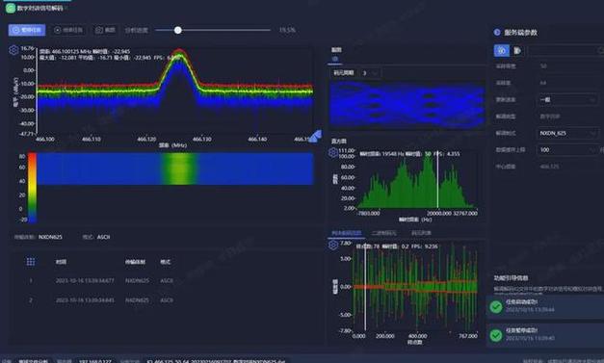Click the time column header in table

(61, 262)
